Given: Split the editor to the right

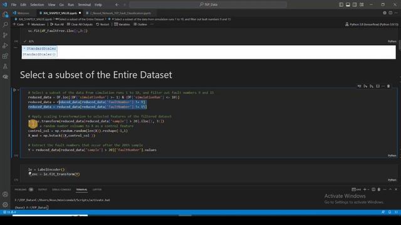Looking at the screenshot, I should 390,12.
